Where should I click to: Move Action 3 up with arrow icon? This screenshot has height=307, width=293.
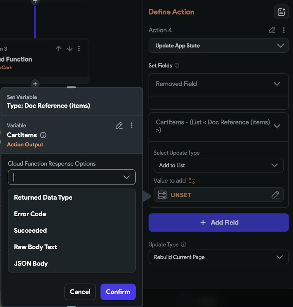(59, 49)
